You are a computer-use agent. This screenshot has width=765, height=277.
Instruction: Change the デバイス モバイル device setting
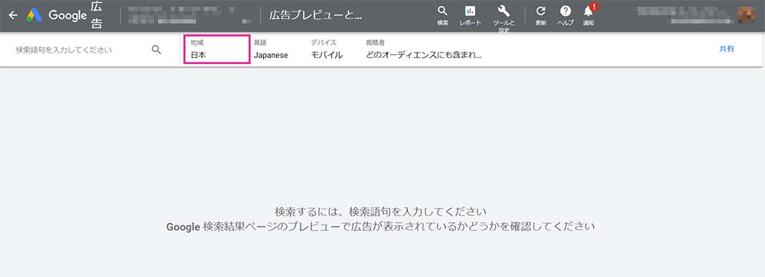(327, 49)
